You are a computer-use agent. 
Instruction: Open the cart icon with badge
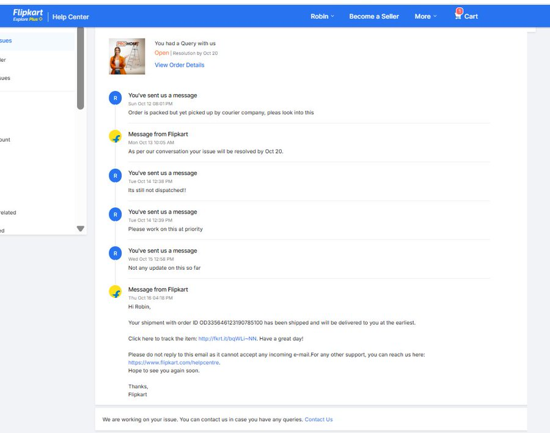(458, 14)
